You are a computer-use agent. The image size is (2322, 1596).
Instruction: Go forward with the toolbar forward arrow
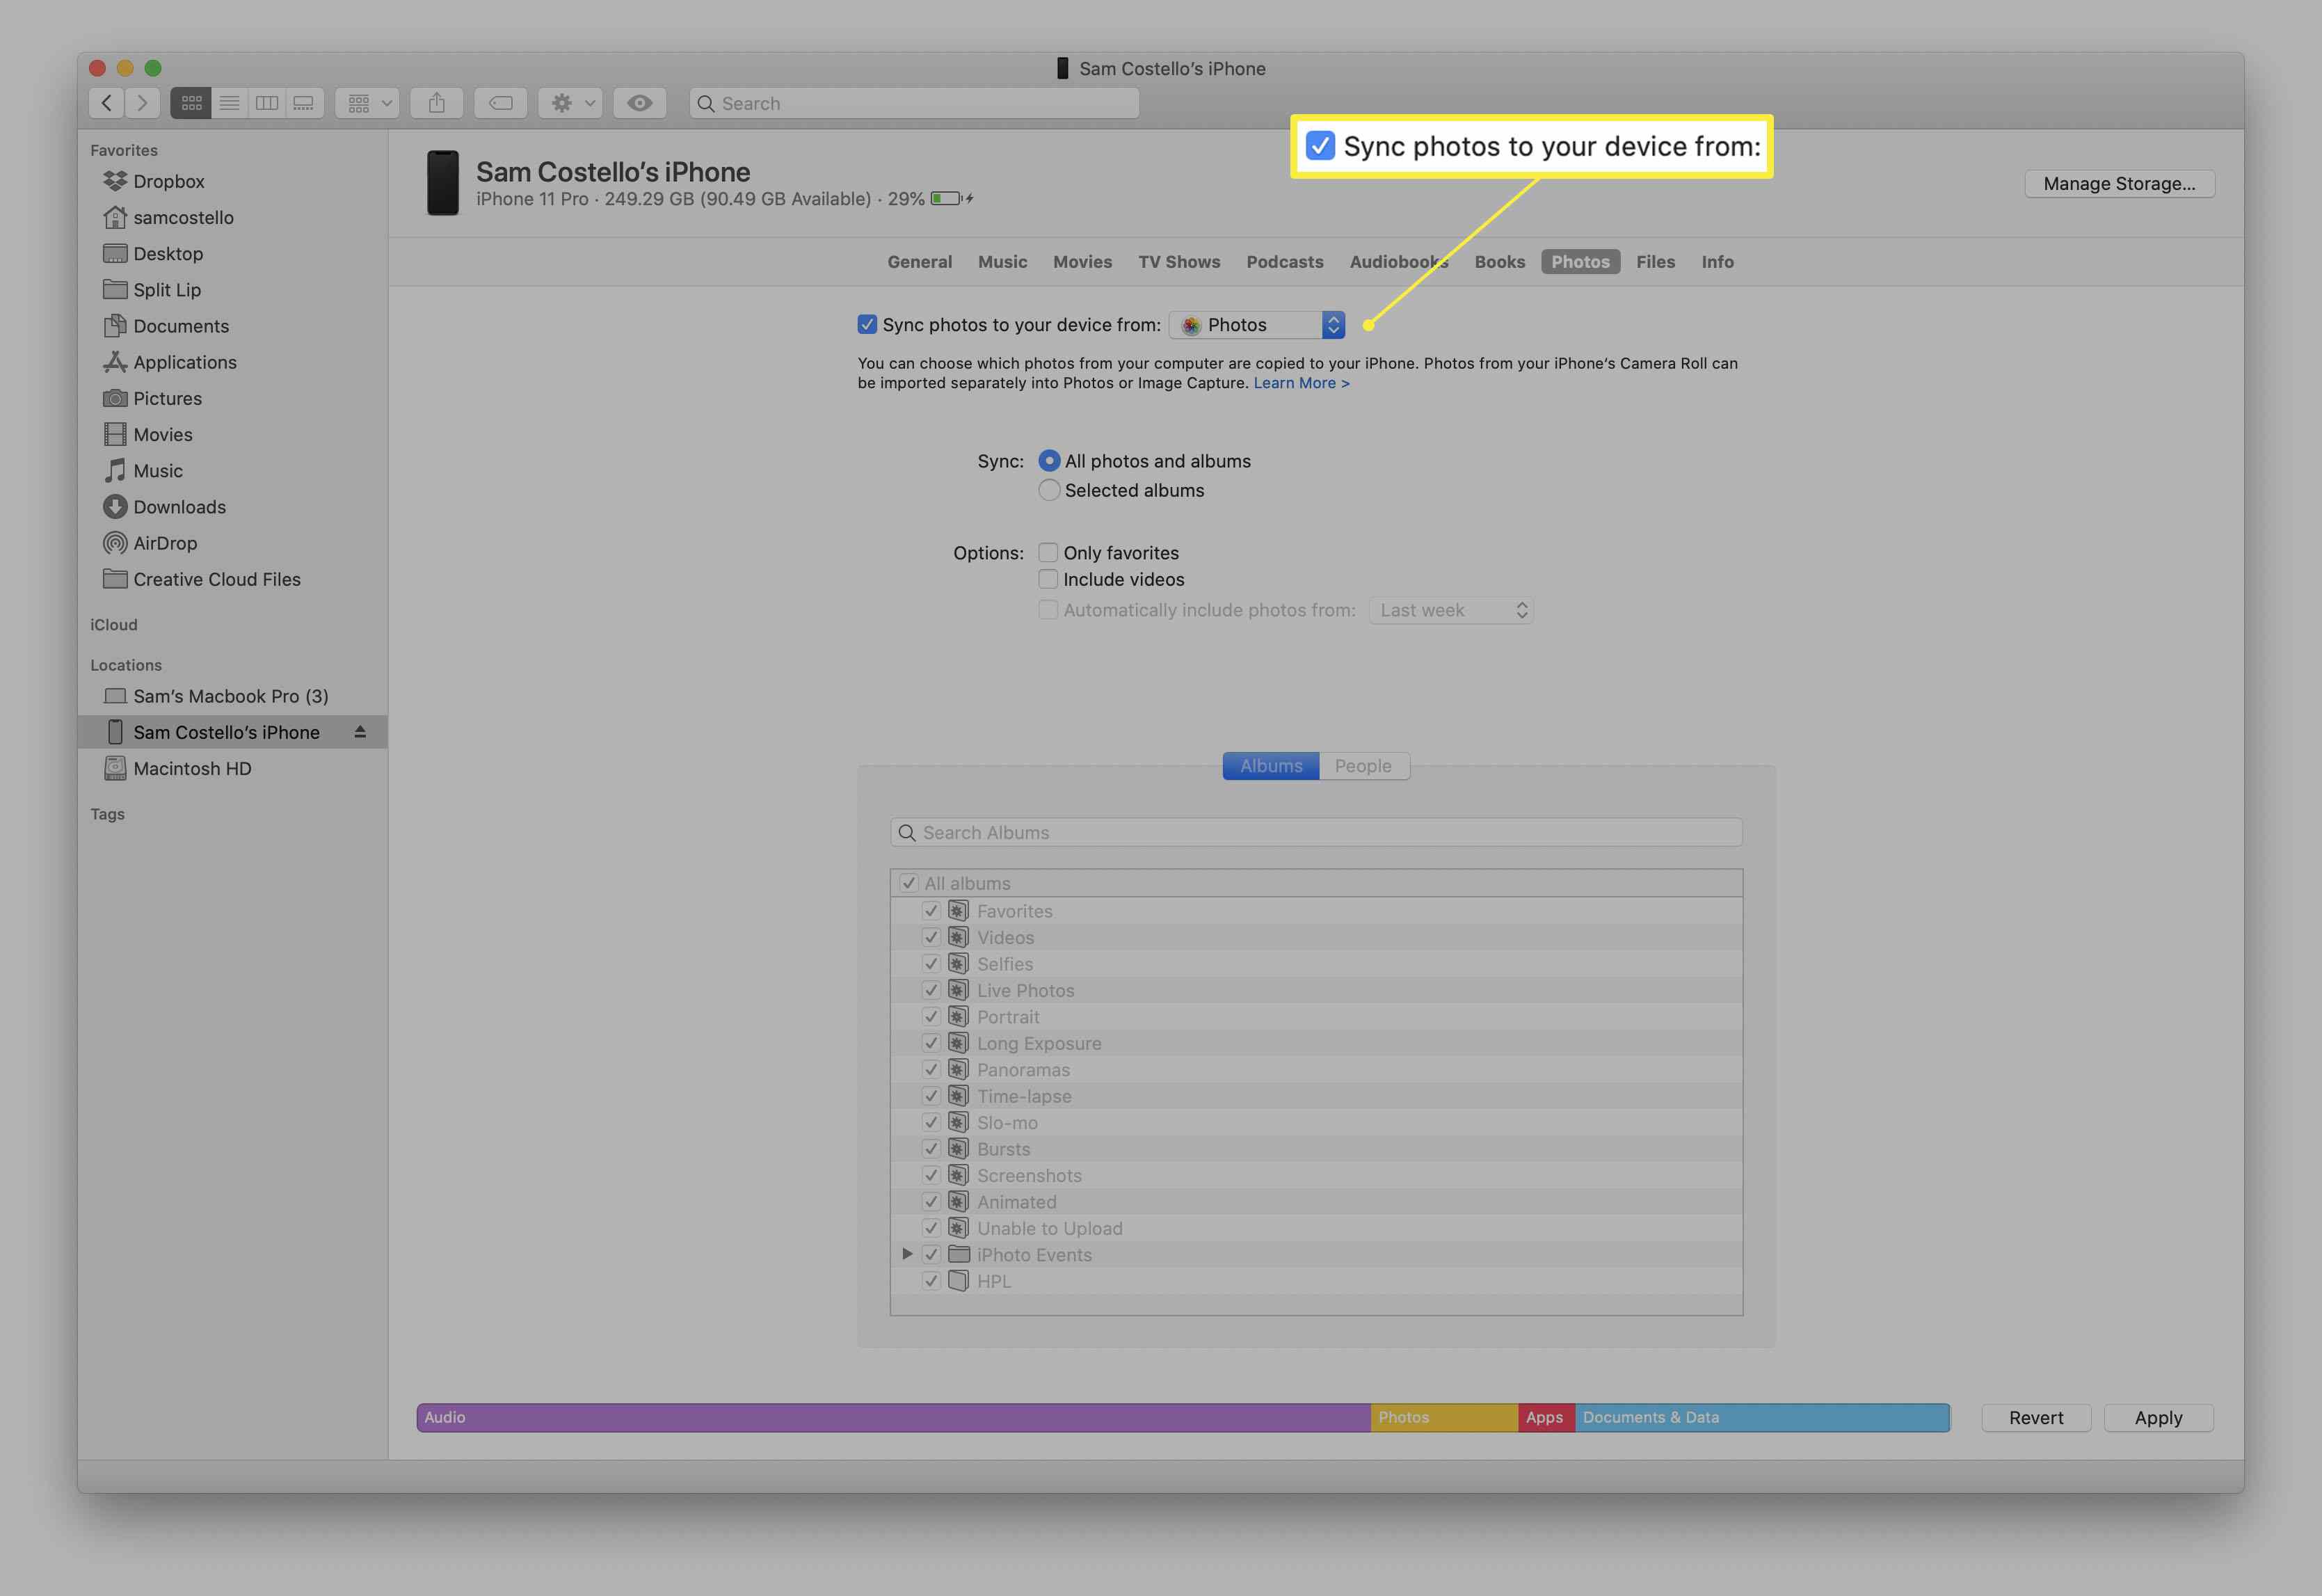pos(142,103)
